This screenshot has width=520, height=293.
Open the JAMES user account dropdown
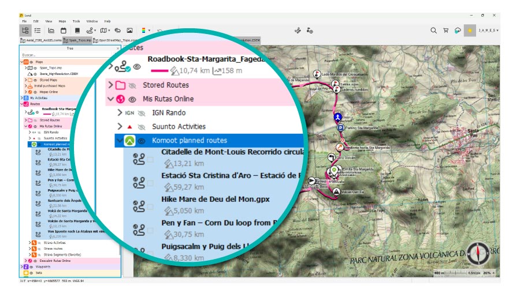pos(488,31)
